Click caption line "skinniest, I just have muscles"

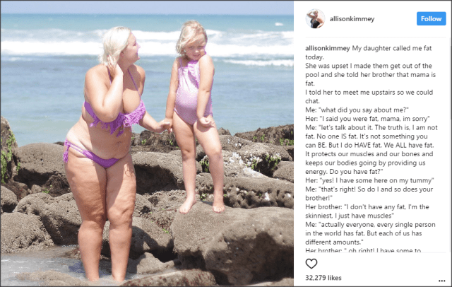click(350, 216)
